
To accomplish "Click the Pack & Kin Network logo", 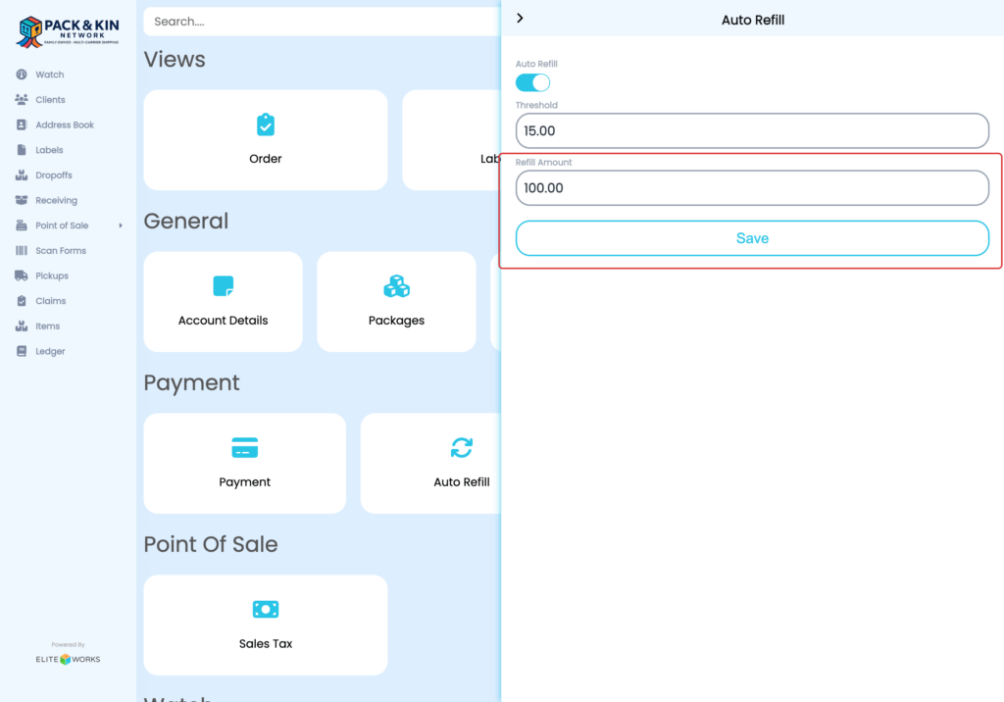I will [x=68, y=30].
